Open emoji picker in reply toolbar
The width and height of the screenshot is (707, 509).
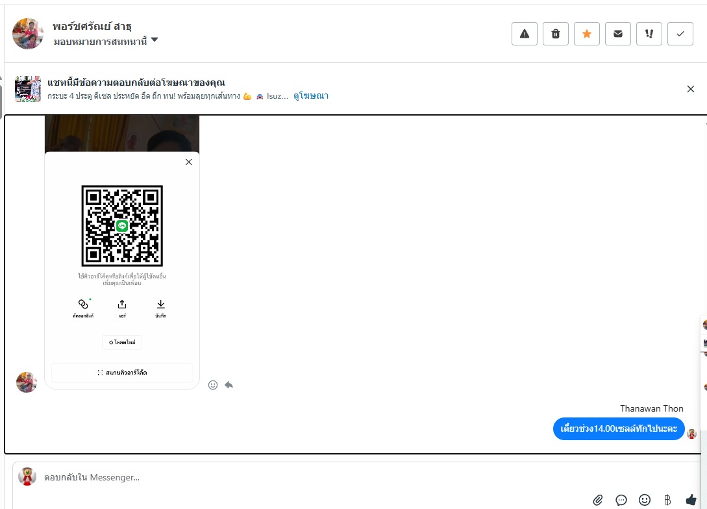pyautogui.click(x=644, y=499)
